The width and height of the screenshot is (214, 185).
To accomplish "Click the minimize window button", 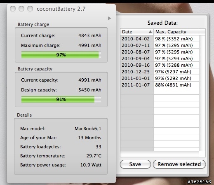I will click(21, 9).
